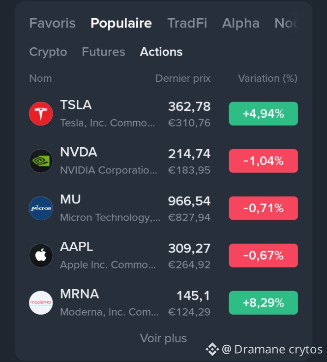Click the Nom column header
327x362 pixels.
point(40,78)
